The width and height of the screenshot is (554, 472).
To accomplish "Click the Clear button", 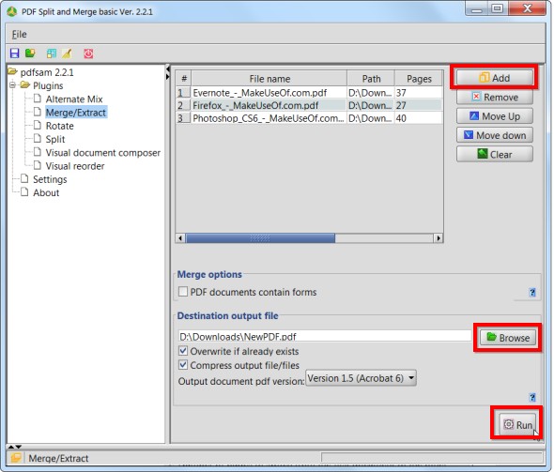I will [494, 154].
